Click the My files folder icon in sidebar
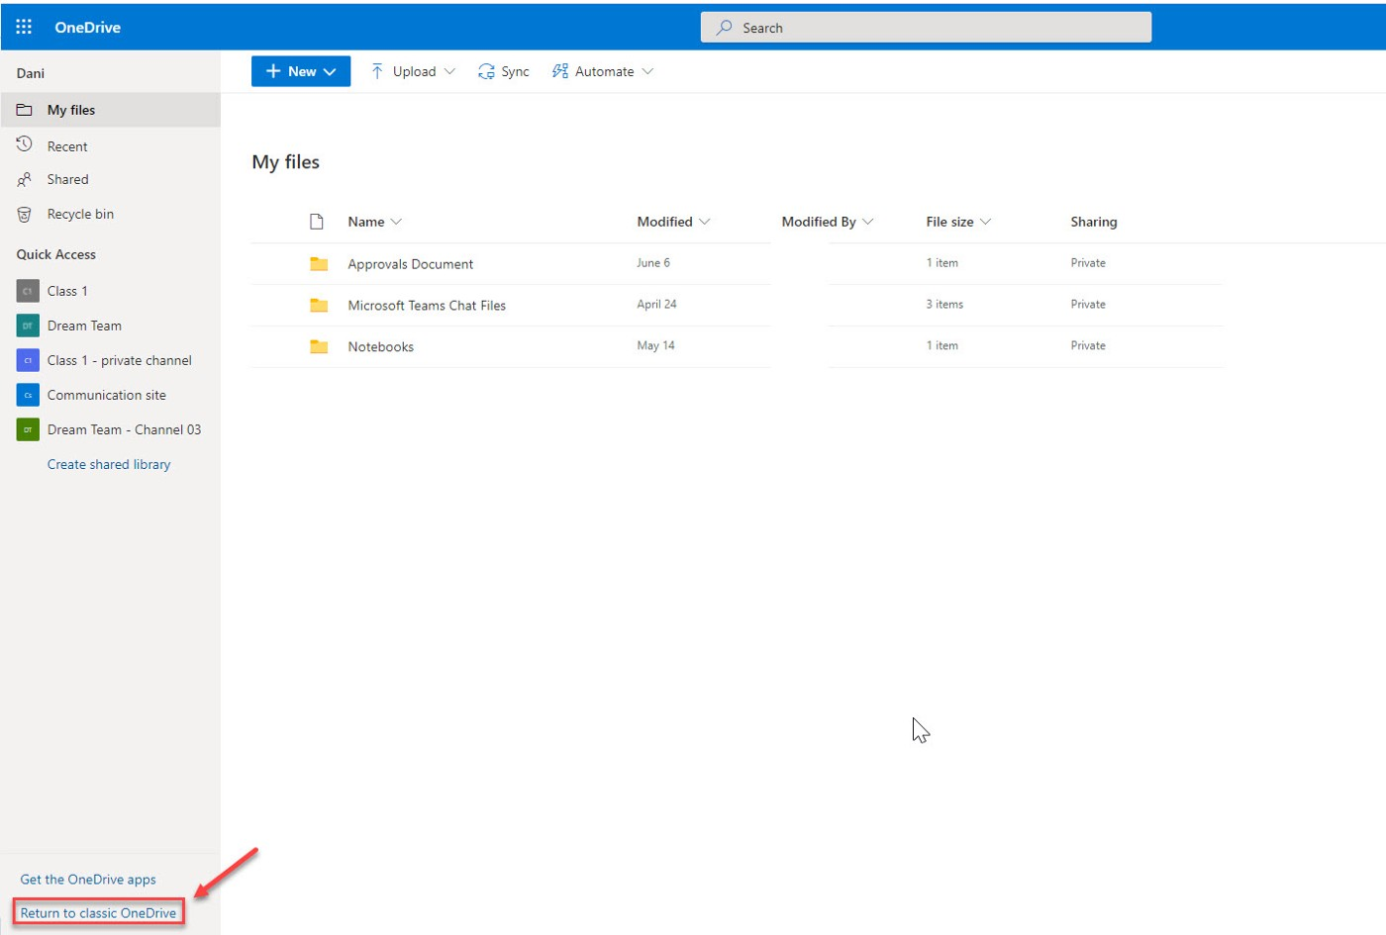 [x=25, y=110]
